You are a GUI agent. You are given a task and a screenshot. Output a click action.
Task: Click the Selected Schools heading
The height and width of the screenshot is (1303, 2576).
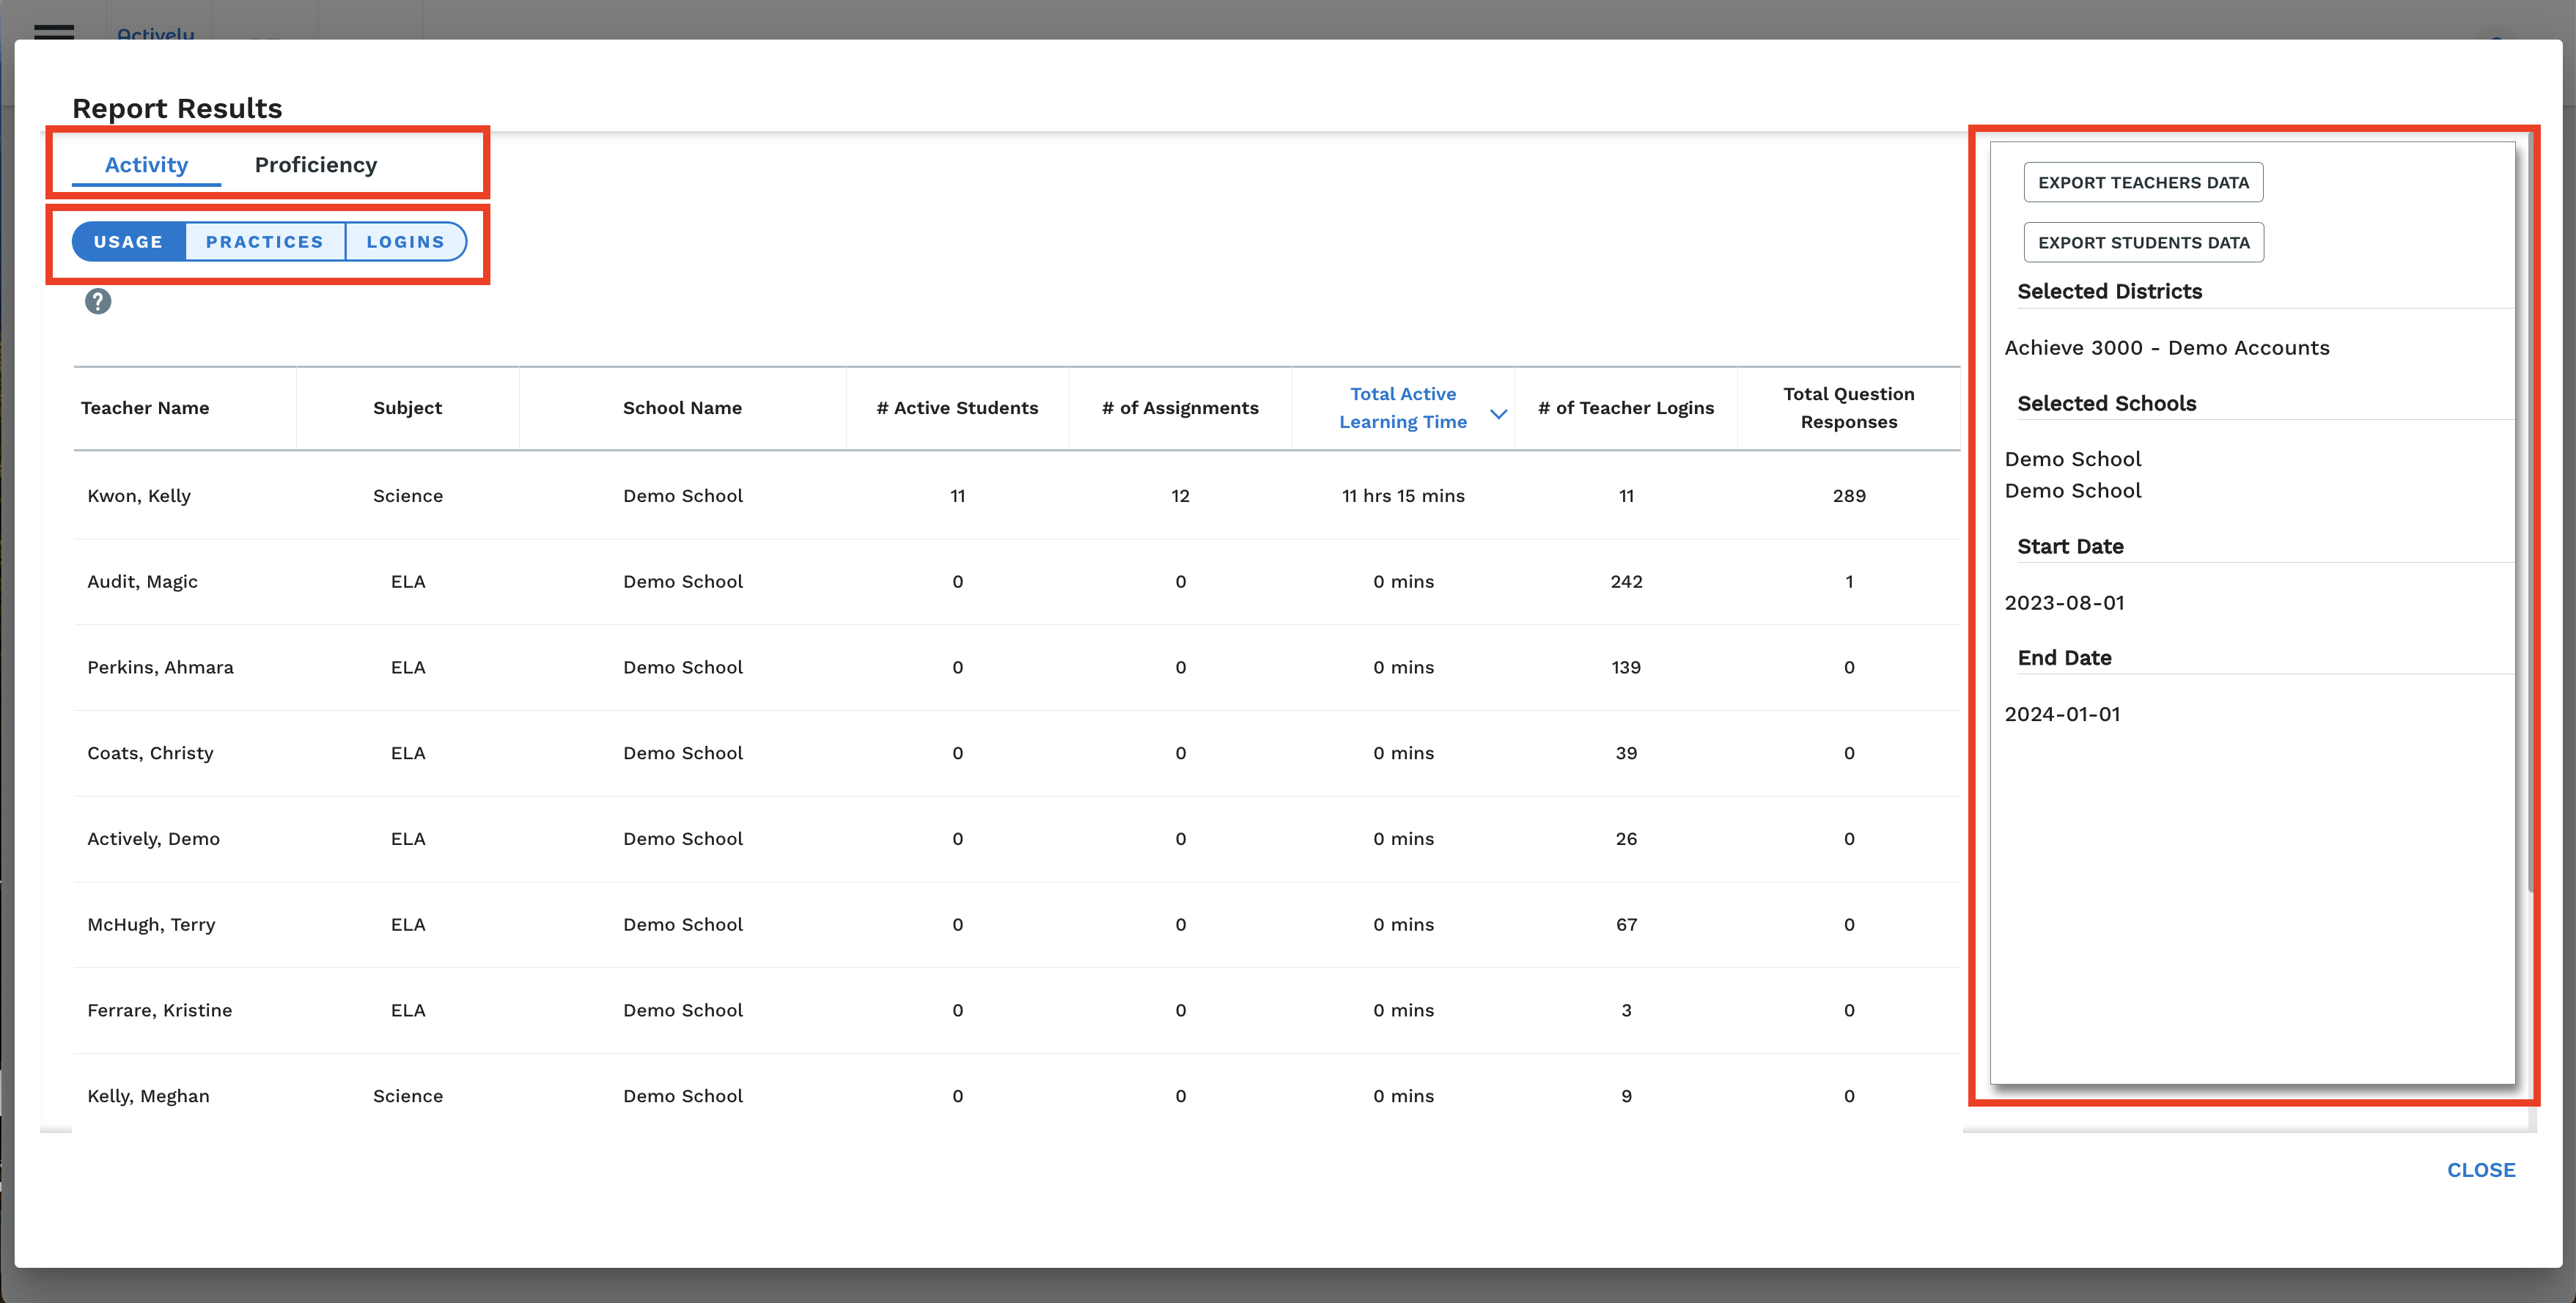click(2106, 404)
